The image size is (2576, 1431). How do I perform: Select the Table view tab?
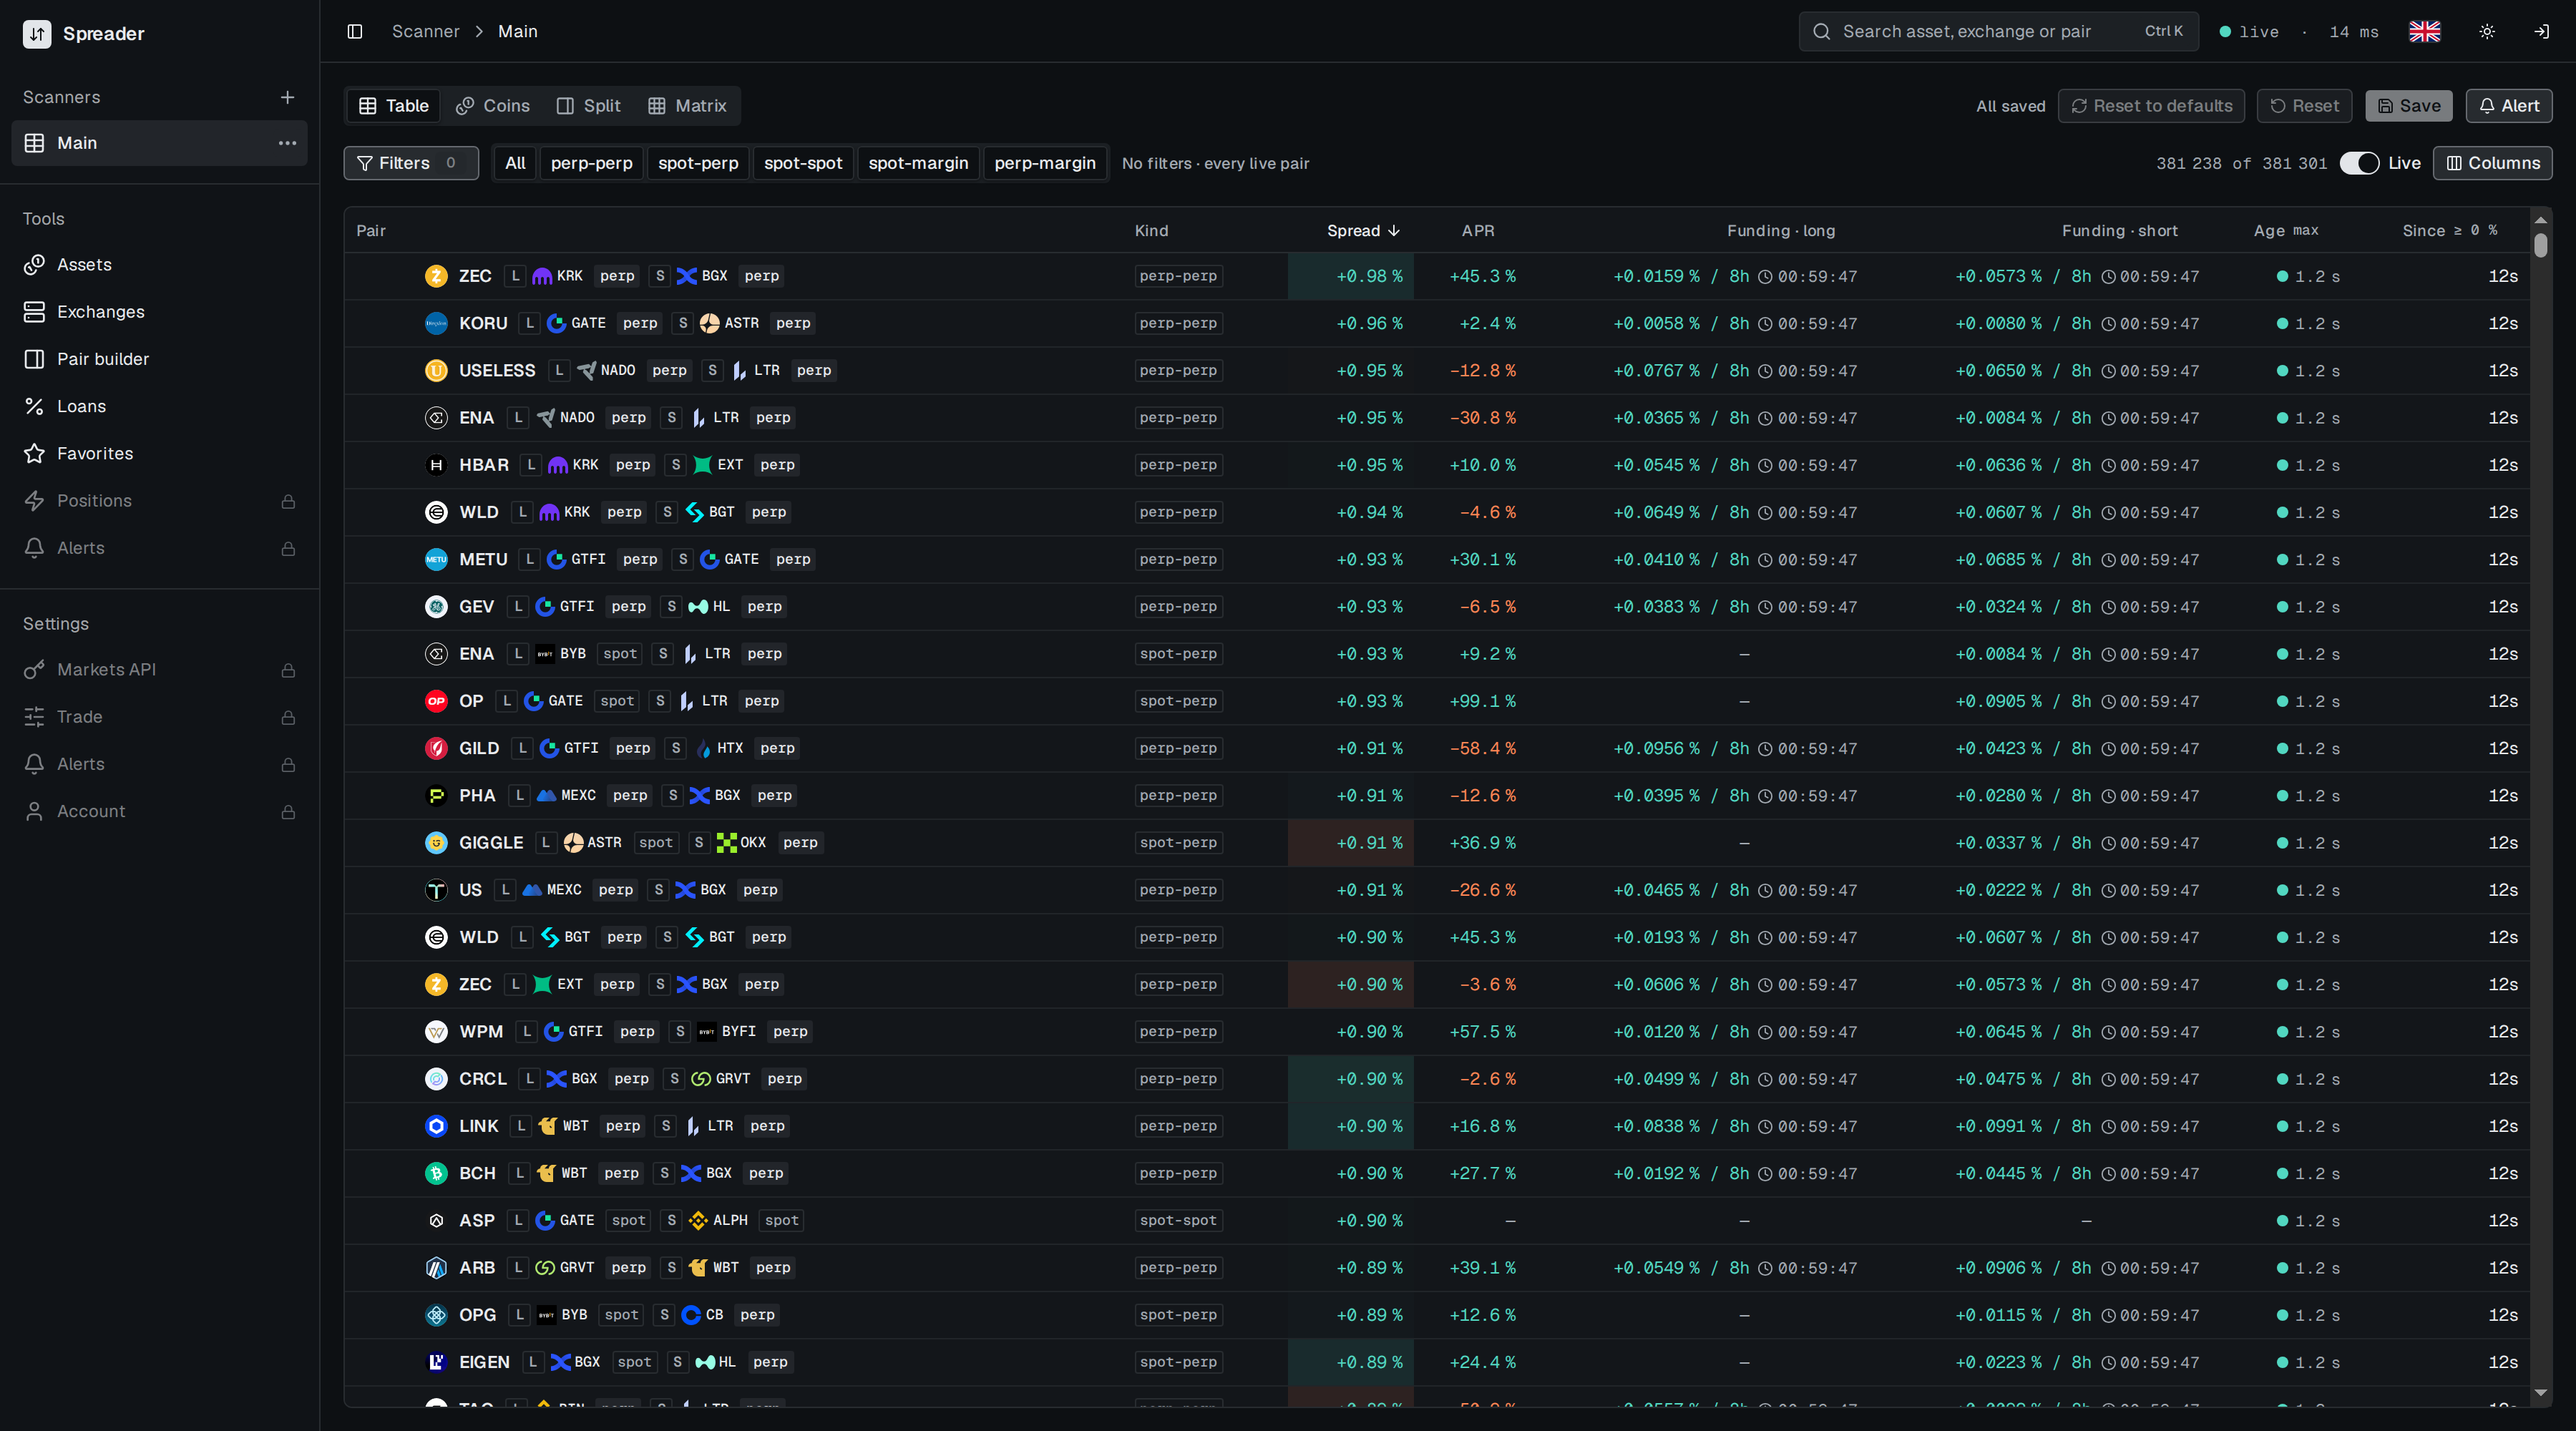tap(394, 106)
